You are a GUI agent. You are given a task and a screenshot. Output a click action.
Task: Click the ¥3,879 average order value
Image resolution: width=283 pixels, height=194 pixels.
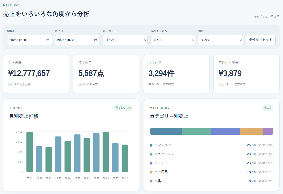230,73
